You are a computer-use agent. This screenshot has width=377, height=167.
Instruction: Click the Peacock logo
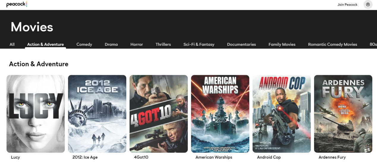[x=17, y=4]
